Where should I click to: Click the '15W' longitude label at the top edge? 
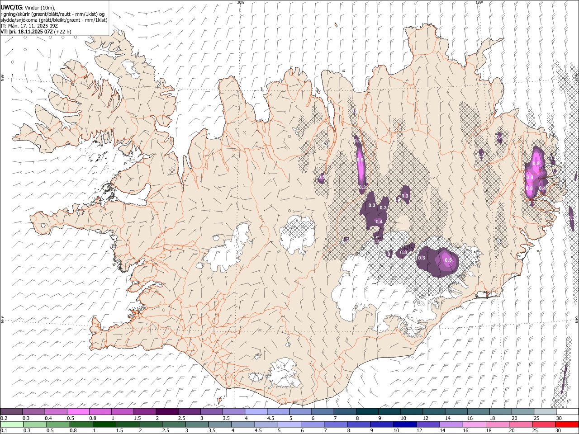479,2
